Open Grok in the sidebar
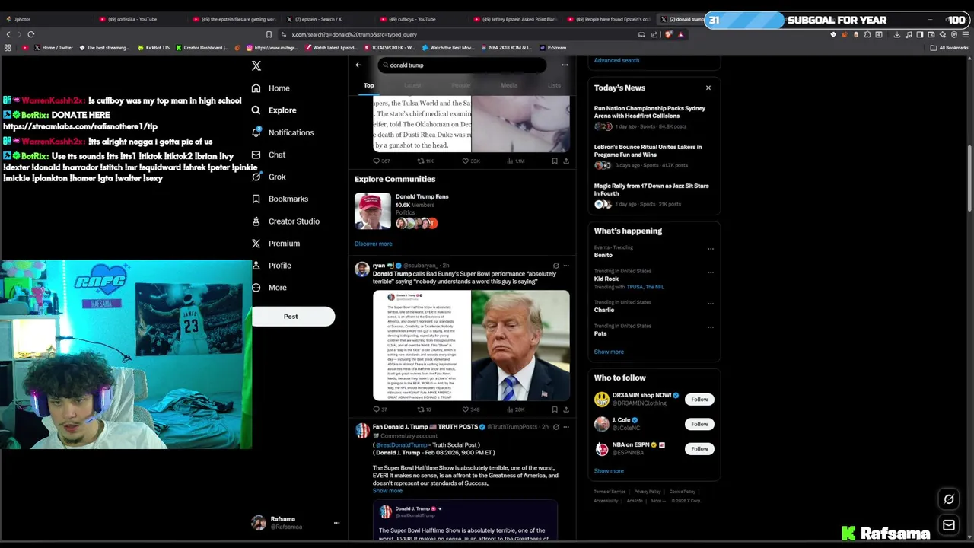This screenshot has height=548, width=974. pyautogui.click(x=268, y=177)
